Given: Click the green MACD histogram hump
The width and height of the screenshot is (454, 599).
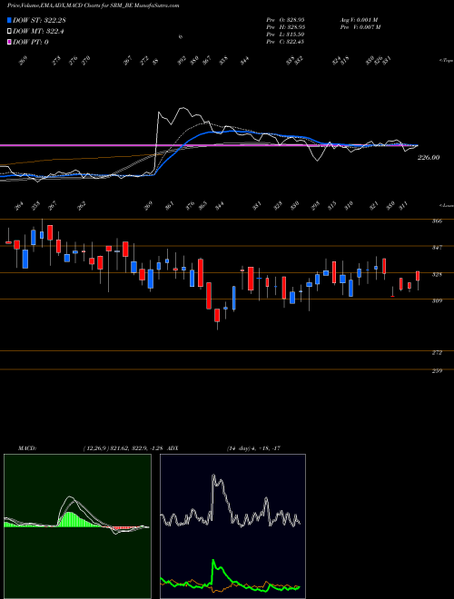Looking at the screenshot, I should 71,520.
